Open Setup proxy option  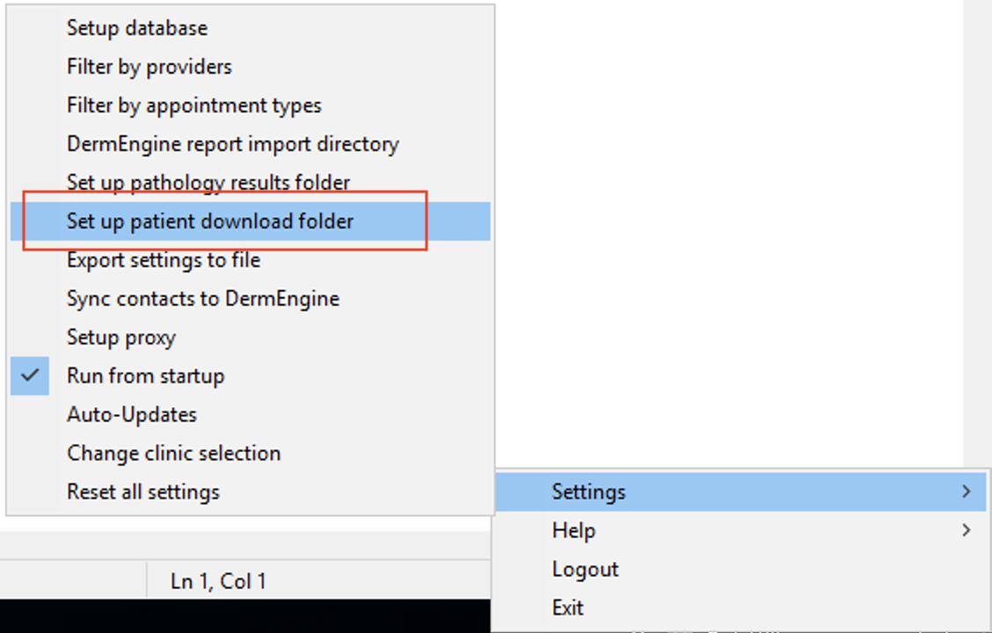click(121, 338)
